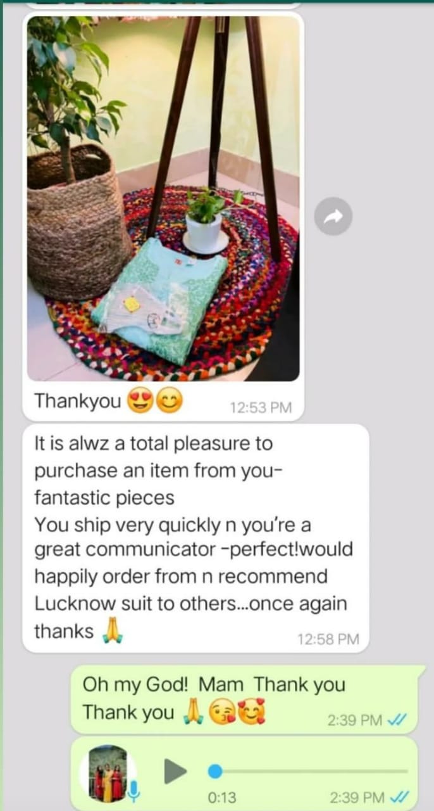
Task: Click the voice message progress track
Action: [309, 771]
